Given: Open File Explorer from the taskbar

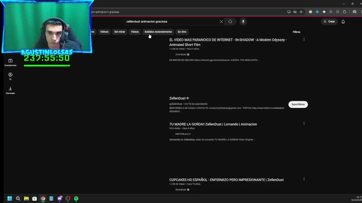Looking at the screenshot, I should [x=26, y=198].
